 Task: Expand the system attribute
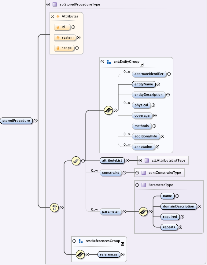(79, 38)
